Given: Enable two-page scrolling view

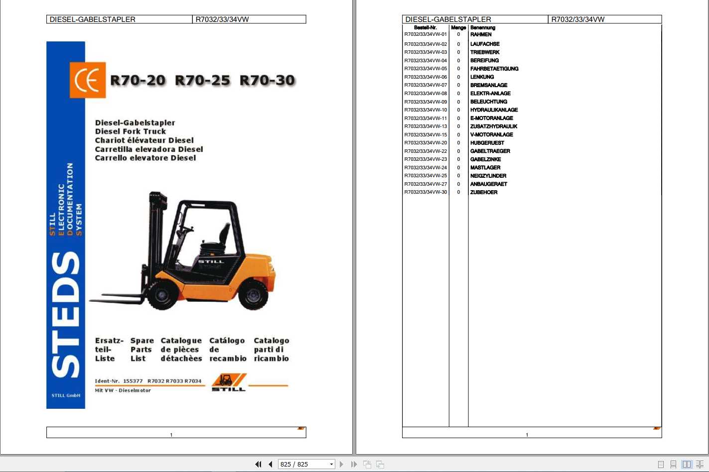Looking at the screenshot, I should coord(700,464).
